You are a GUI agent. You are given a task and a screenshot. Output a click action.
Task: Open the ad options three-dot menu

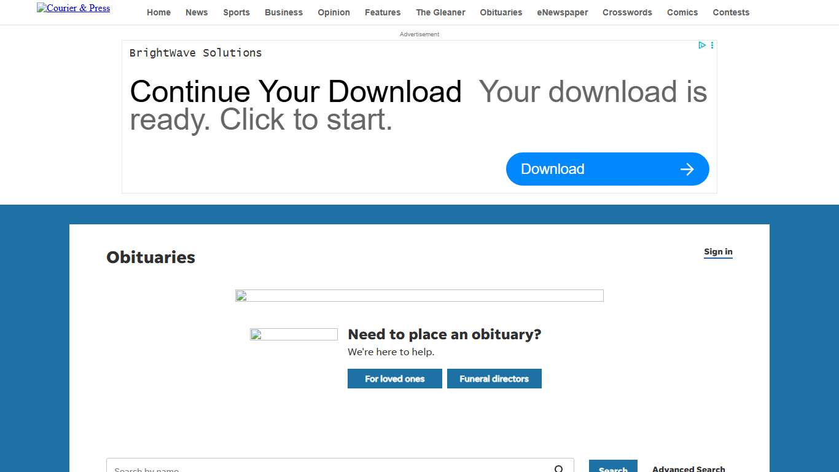[712, 45]
